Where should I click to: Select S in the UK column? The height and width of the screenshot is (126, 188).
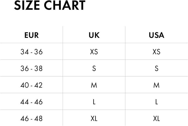pos(94,68)
